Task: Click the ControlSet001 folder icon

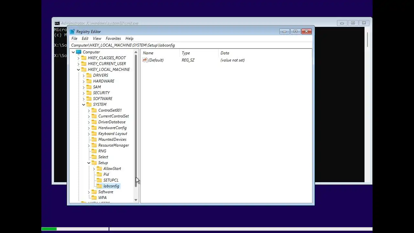Action: point(94,110)
